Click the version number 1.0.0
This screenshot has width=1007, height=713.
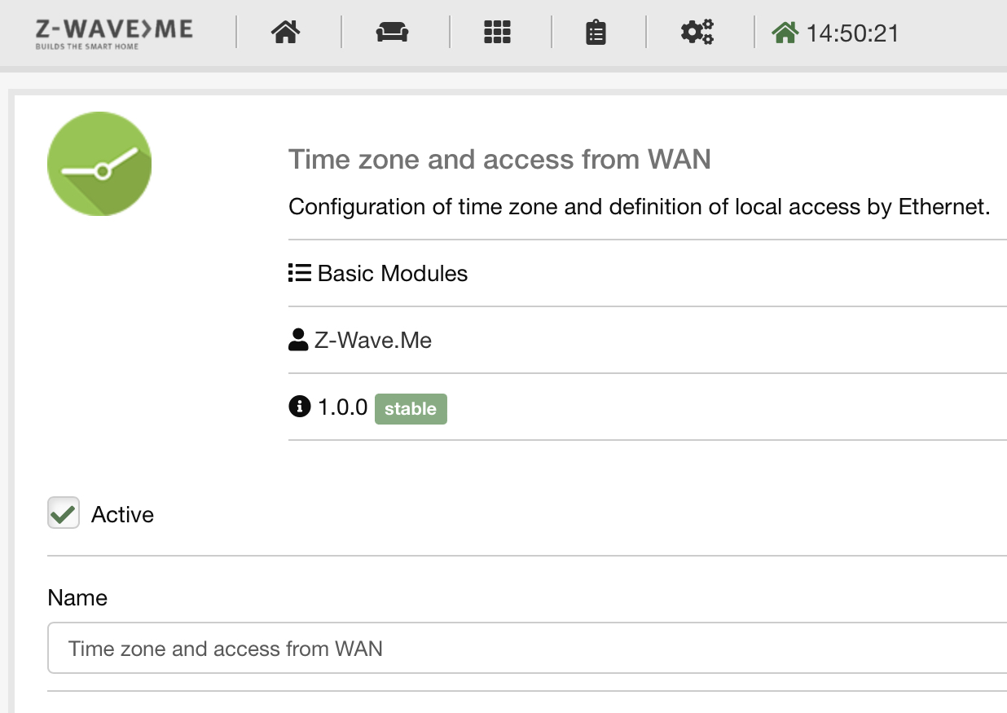click(343, 407)
